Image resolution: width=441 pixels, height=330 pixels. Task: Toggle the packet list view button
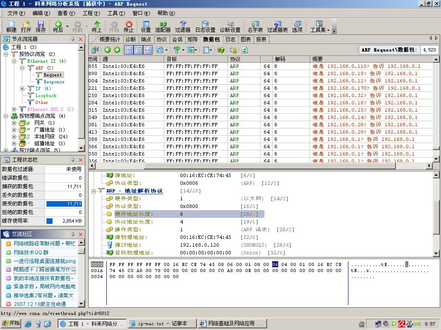[x=129, y=50]
